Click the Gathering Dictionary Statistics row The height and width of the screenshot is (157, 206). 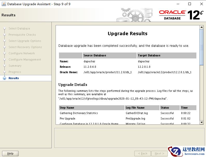(x=128, y=113)
